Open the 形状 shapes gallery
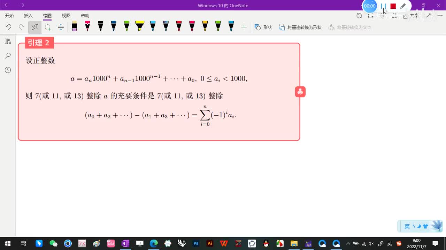Screen dimensions: 446x250 tap(263, 27)
